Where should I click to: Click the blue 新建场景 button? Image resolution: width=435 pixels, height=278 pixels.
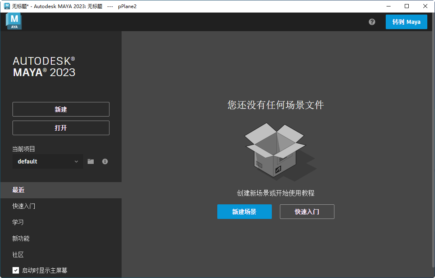[244, 212]
